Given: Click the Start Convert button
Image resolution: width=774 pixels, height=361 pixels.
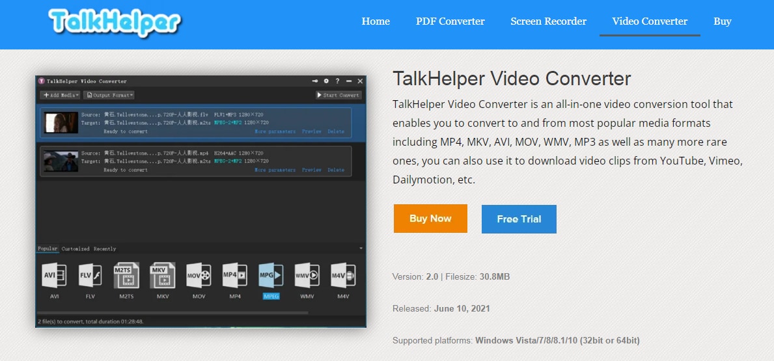Looking at the screenshot, I should (339, 95).
